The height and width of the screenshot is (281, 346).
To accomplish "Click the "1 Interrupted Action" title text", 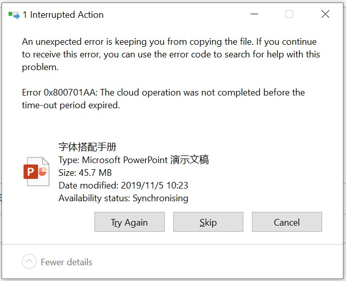I will click(63, 15).
